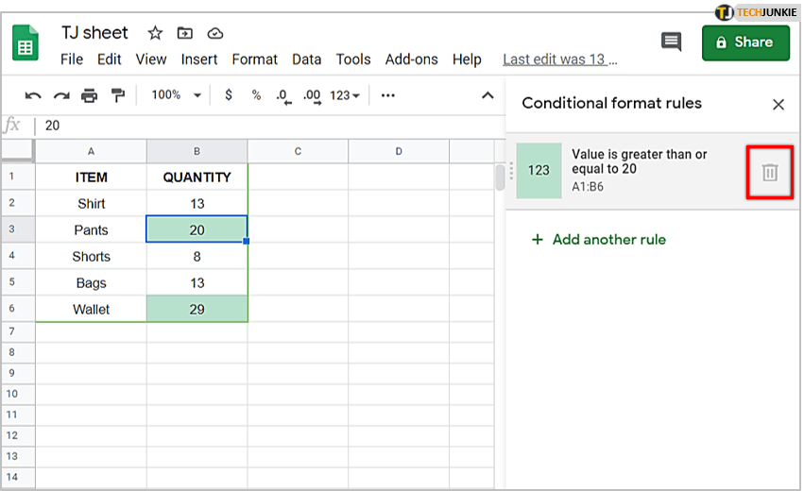Image resolution: width=804 pixels, height=491 pixels.
Task: Open the Last edit history link
Action: [x=559, y=59]
